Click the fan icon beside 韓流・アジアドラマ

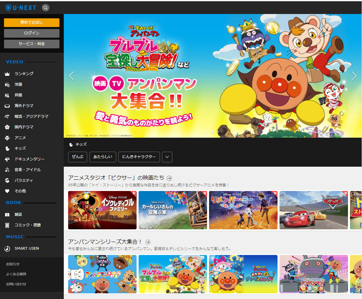(7, 117)
